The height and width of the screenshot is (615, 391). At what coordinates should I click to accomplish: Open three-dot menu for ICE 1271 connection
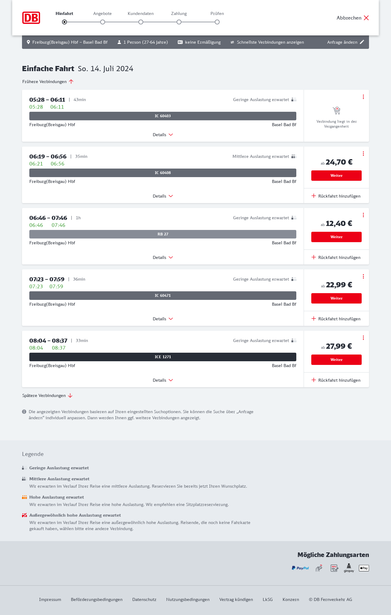click(x=363, y=338)
